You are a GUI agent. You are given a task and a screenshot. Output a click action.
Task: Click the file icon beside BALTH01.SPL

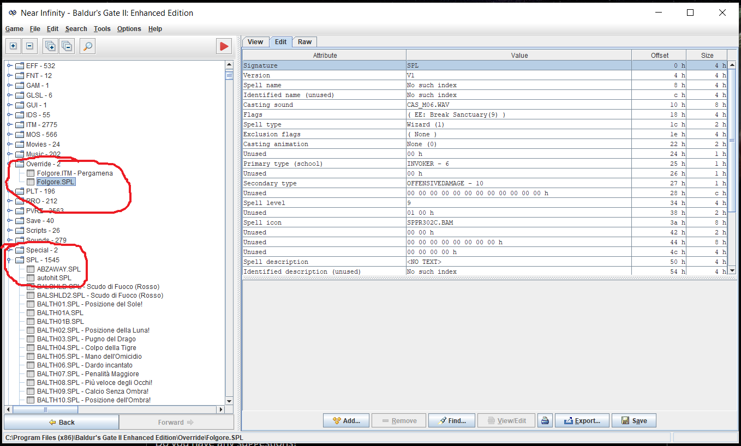[x=31, y=304]
